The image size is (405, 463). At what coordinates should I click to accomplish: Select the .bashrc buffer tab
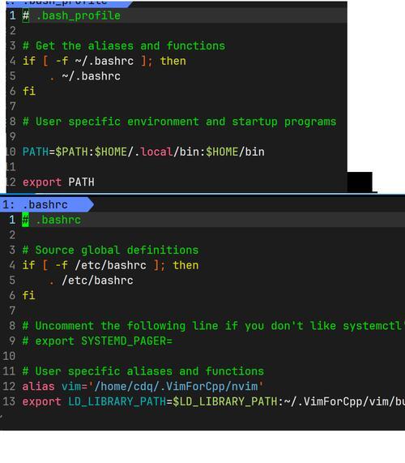pyautogui.click(x=45, y=204)
